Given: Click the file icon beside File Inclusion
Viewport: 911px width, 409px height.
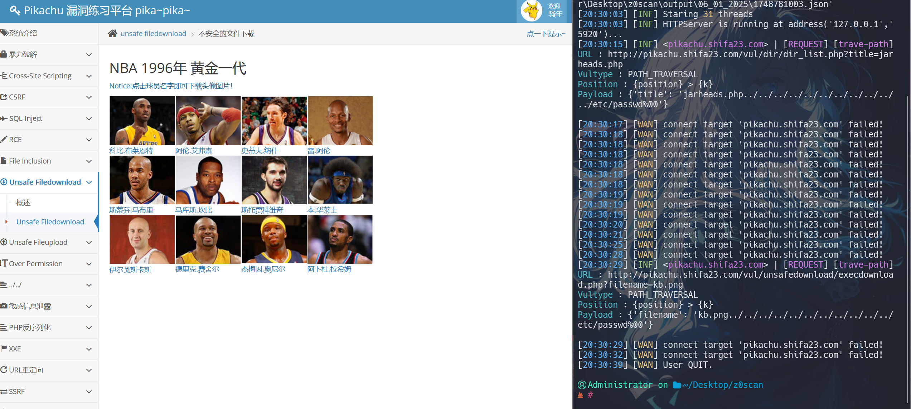Looking at the screenshot, I should (x=4, y=161).
